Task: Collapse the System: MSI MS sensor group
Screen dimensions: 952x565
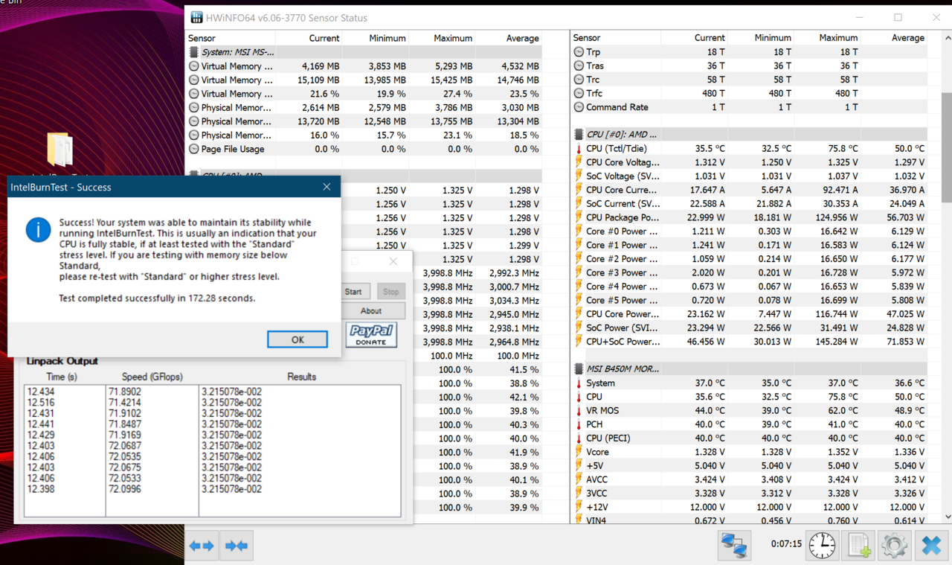Action: 364,52
